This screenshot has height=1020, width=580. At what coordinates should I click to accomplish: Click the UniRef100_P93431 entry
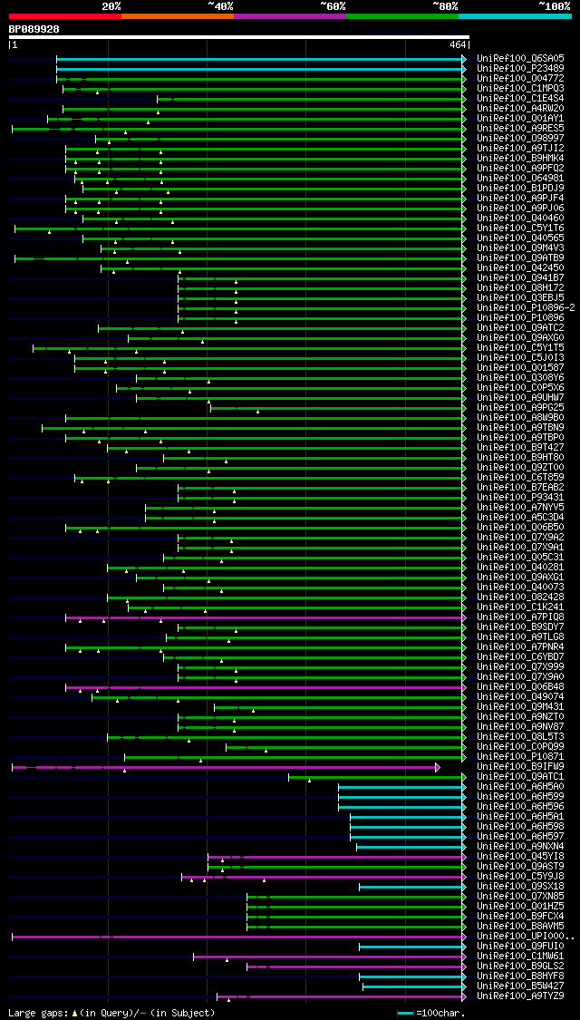click(x=520, y=497)
